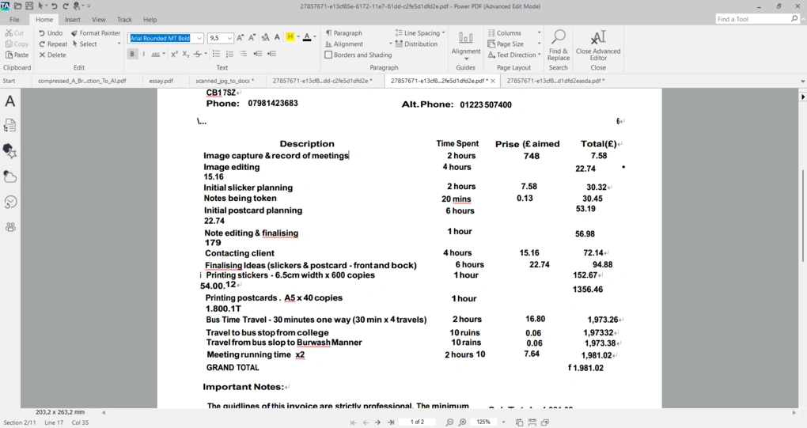
Task: Toggle strikethrough formatting
Action: 198,54
